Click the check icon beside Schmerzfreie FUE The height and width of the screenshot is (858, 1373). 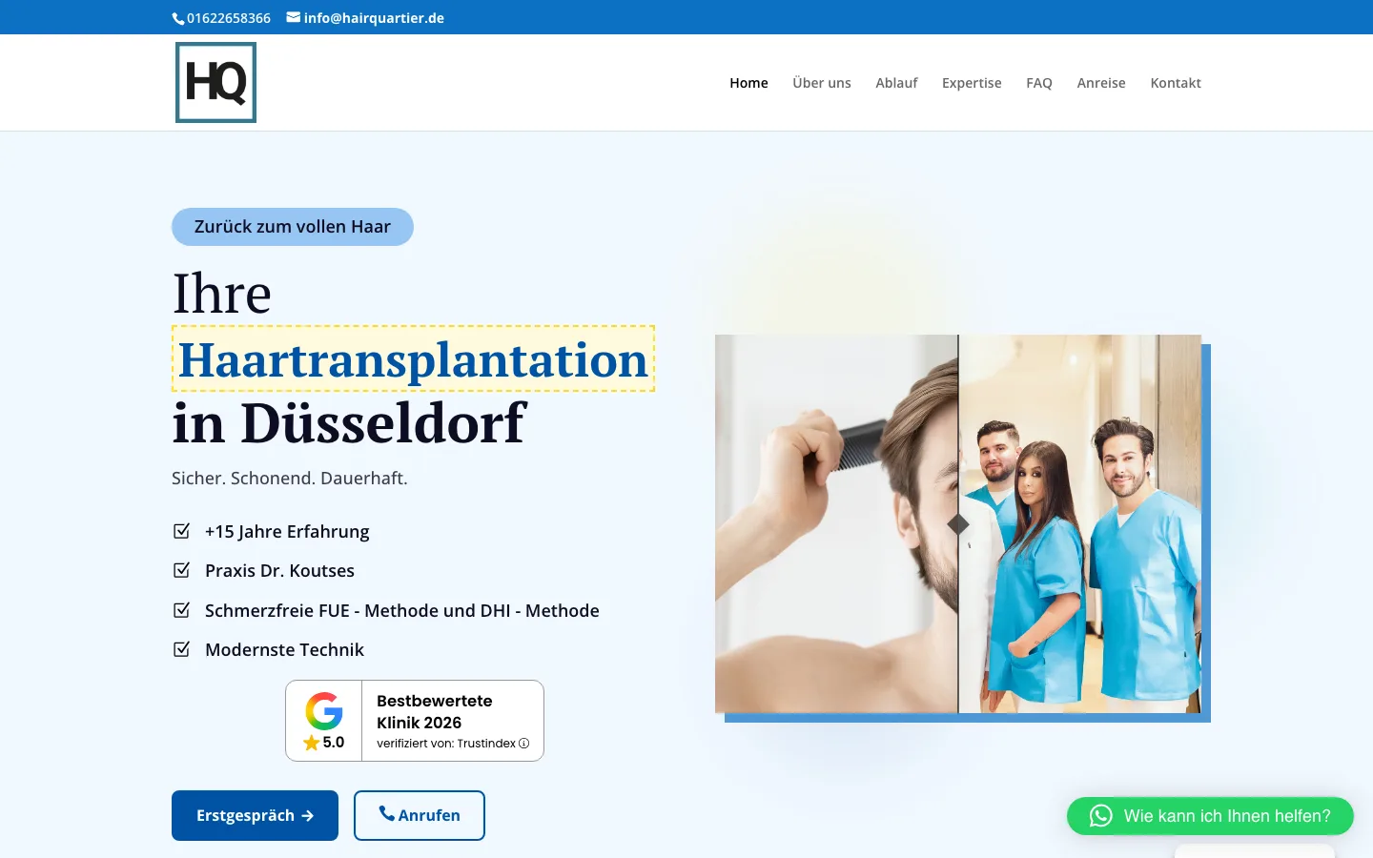click(x=181, y=610)
